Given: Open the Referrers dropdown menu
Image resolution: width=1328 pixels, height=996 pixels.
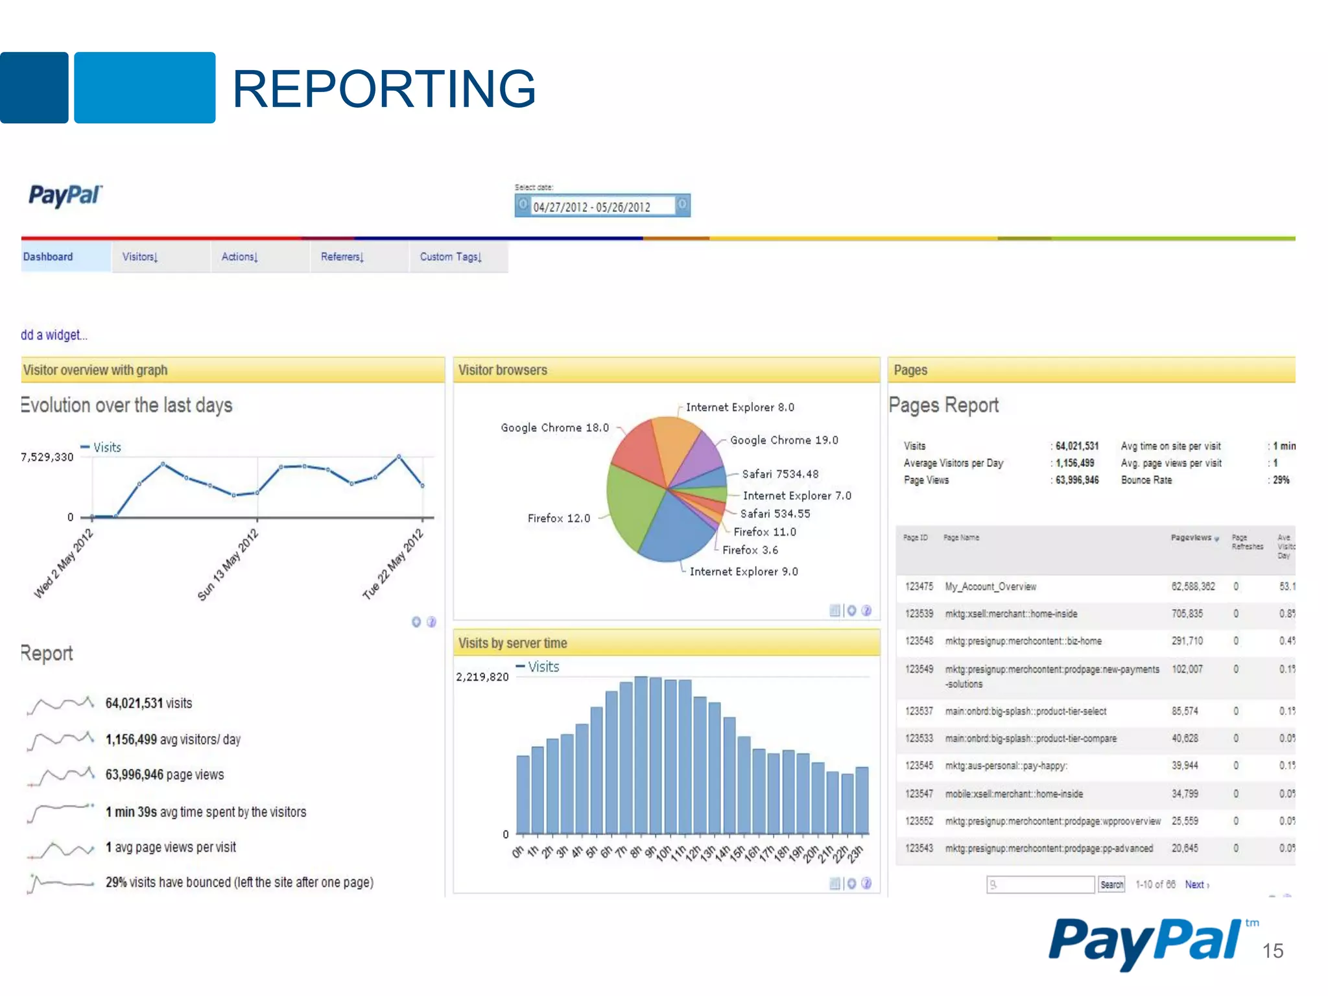Looking at the screenshot, I should pyautogui.click(x=342, y=257).
